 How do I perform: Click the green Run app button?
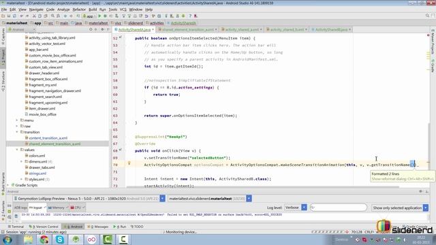coord(99,16)
